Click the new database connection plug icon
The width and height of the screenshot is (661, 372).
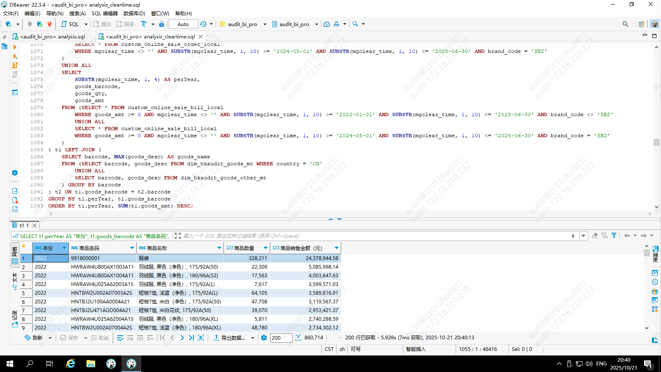tap(8, 24)
